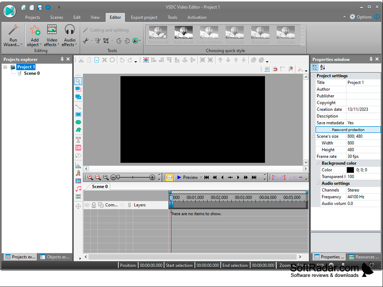The image size is (383, 287).
Task: Insert a chart object
Action: [x=78, y=165]
